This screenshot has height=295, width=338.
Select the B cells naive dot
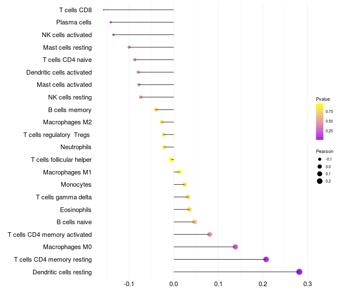coord(194,222)
